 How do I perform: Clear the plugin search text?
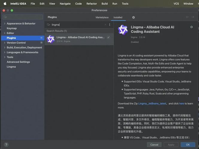pyautogui.click(x=105, y=25)
